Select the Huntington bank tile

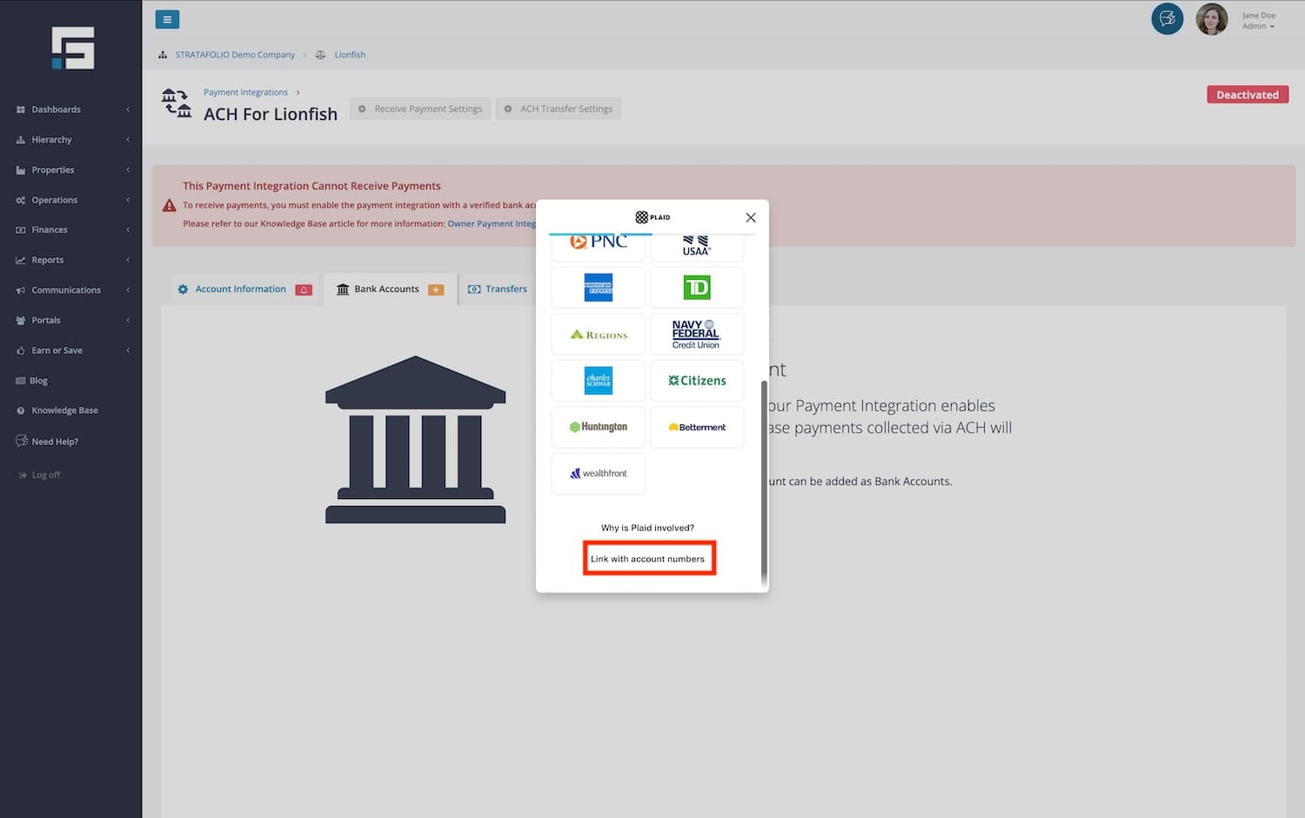[x=598, y=427]
